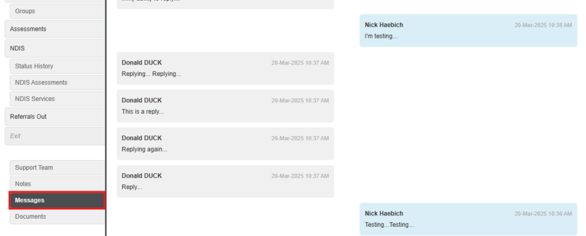Open NDIS Assessments page
586x236 pixels.
pyautogui.click(x=58, y=82)
